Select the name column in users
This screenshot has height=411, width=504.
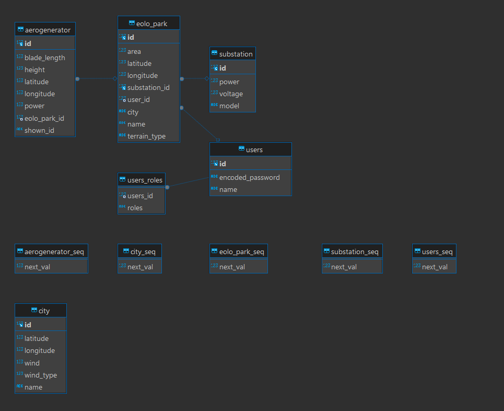(251, 189)
